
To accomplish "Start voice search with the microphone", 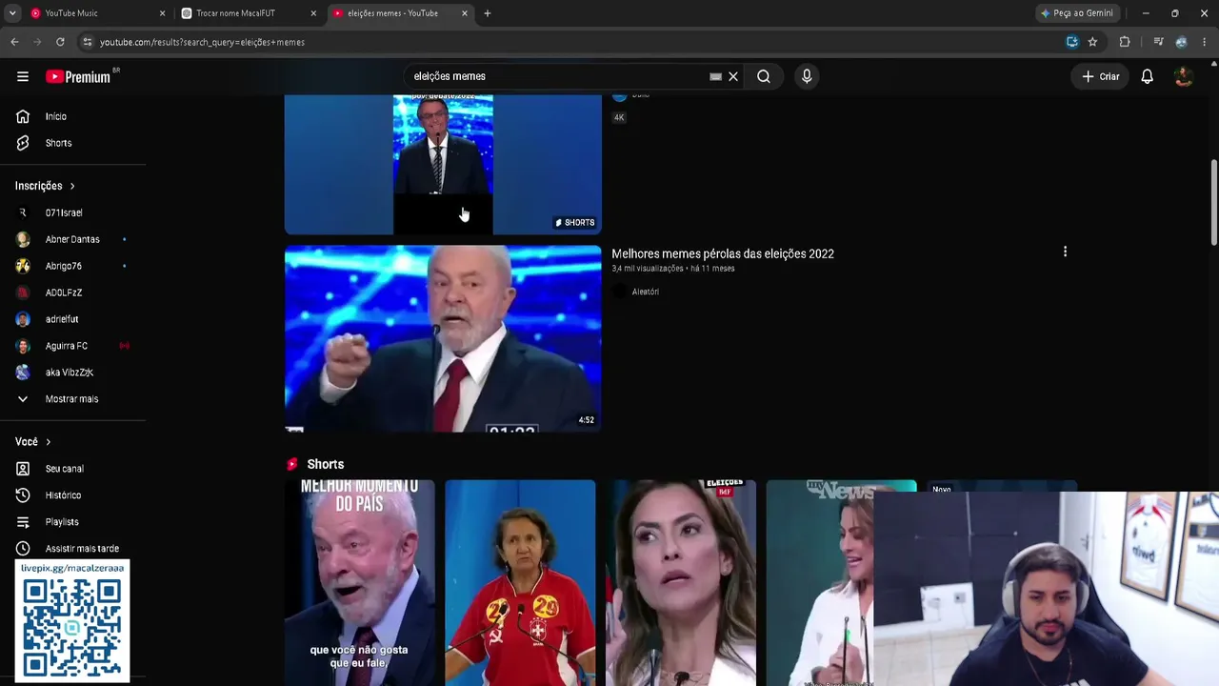I will click(x=807, y=76).
